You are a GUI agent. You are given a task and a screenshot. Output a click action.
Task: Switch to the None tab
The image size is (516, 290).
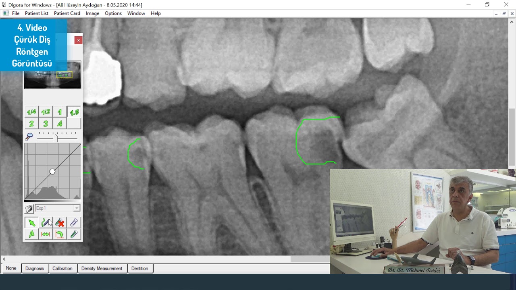11,268
